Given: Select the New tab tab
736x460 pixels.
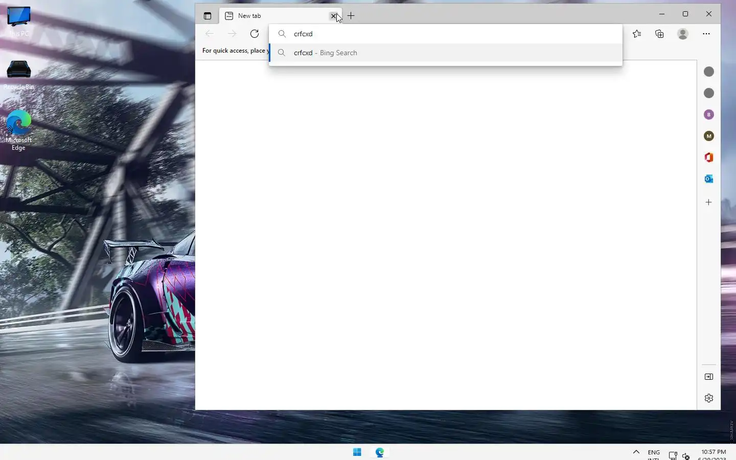Looking at the screenshot, I should (x=281, y=16).
